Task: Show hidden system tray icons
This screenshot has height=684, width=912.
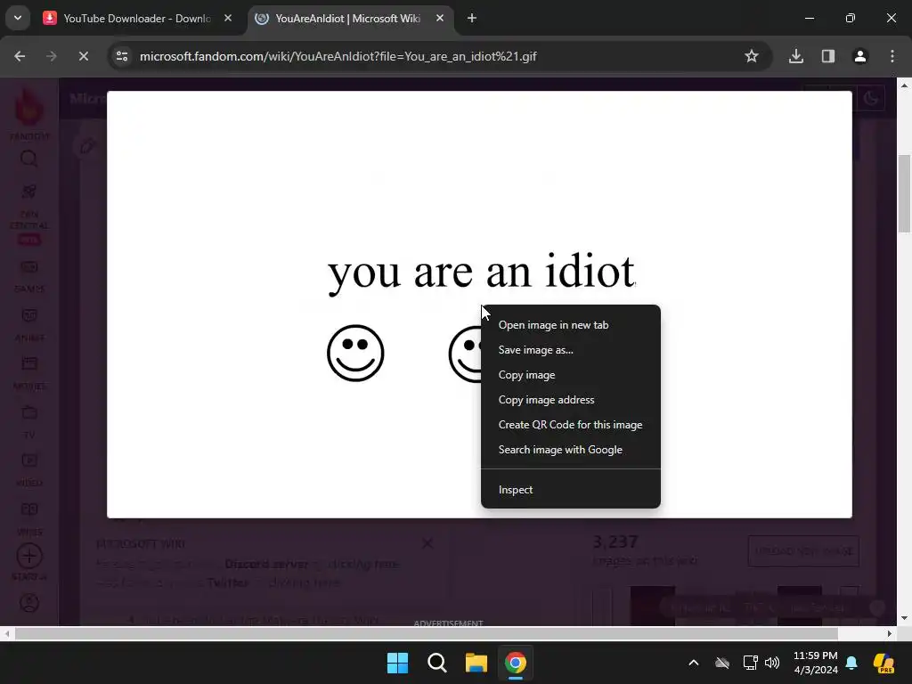Action: click(x=693, y=663)
